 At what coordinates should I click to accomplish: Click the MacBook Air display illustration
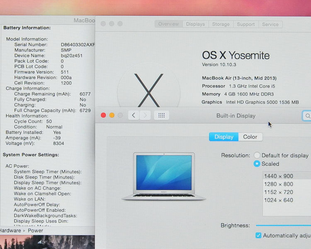(164, 176)
